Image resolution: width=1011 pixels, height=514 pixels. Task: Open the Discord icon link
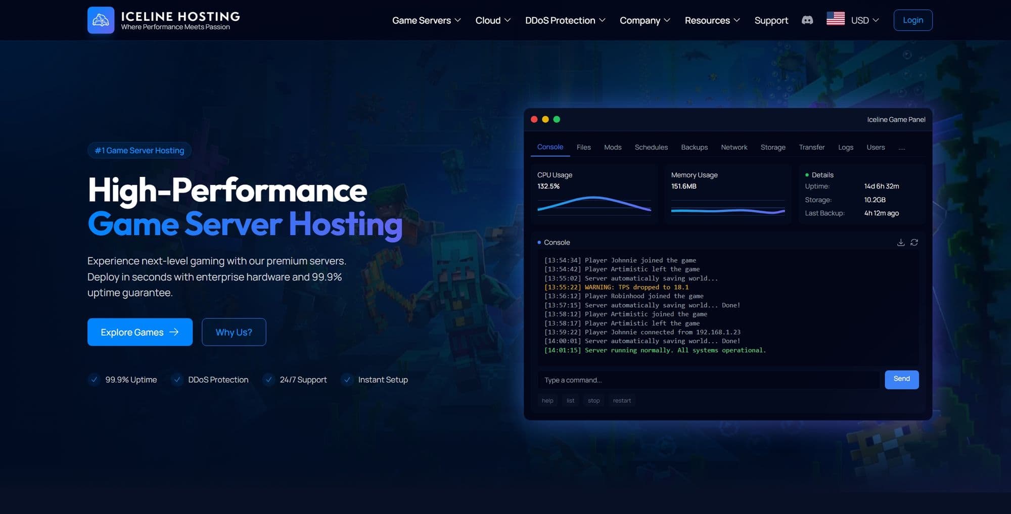[807, 20]
